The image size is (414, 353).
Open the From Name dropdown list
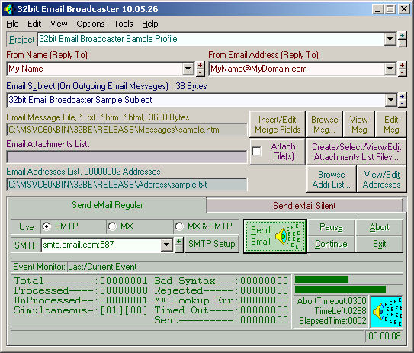pos(188,69)
